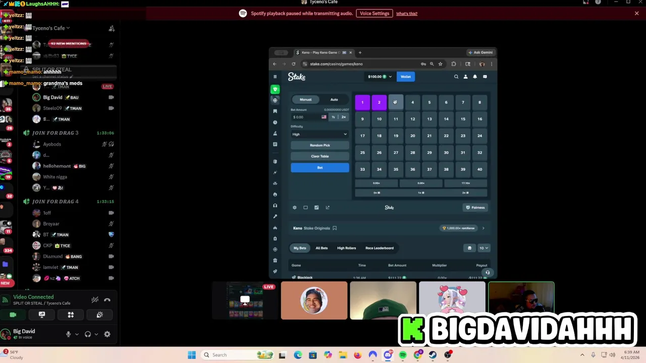Select the Keno browser tab
Viewport: 646px width, 363px height.
pyautogui.click(x=324, y=52)
